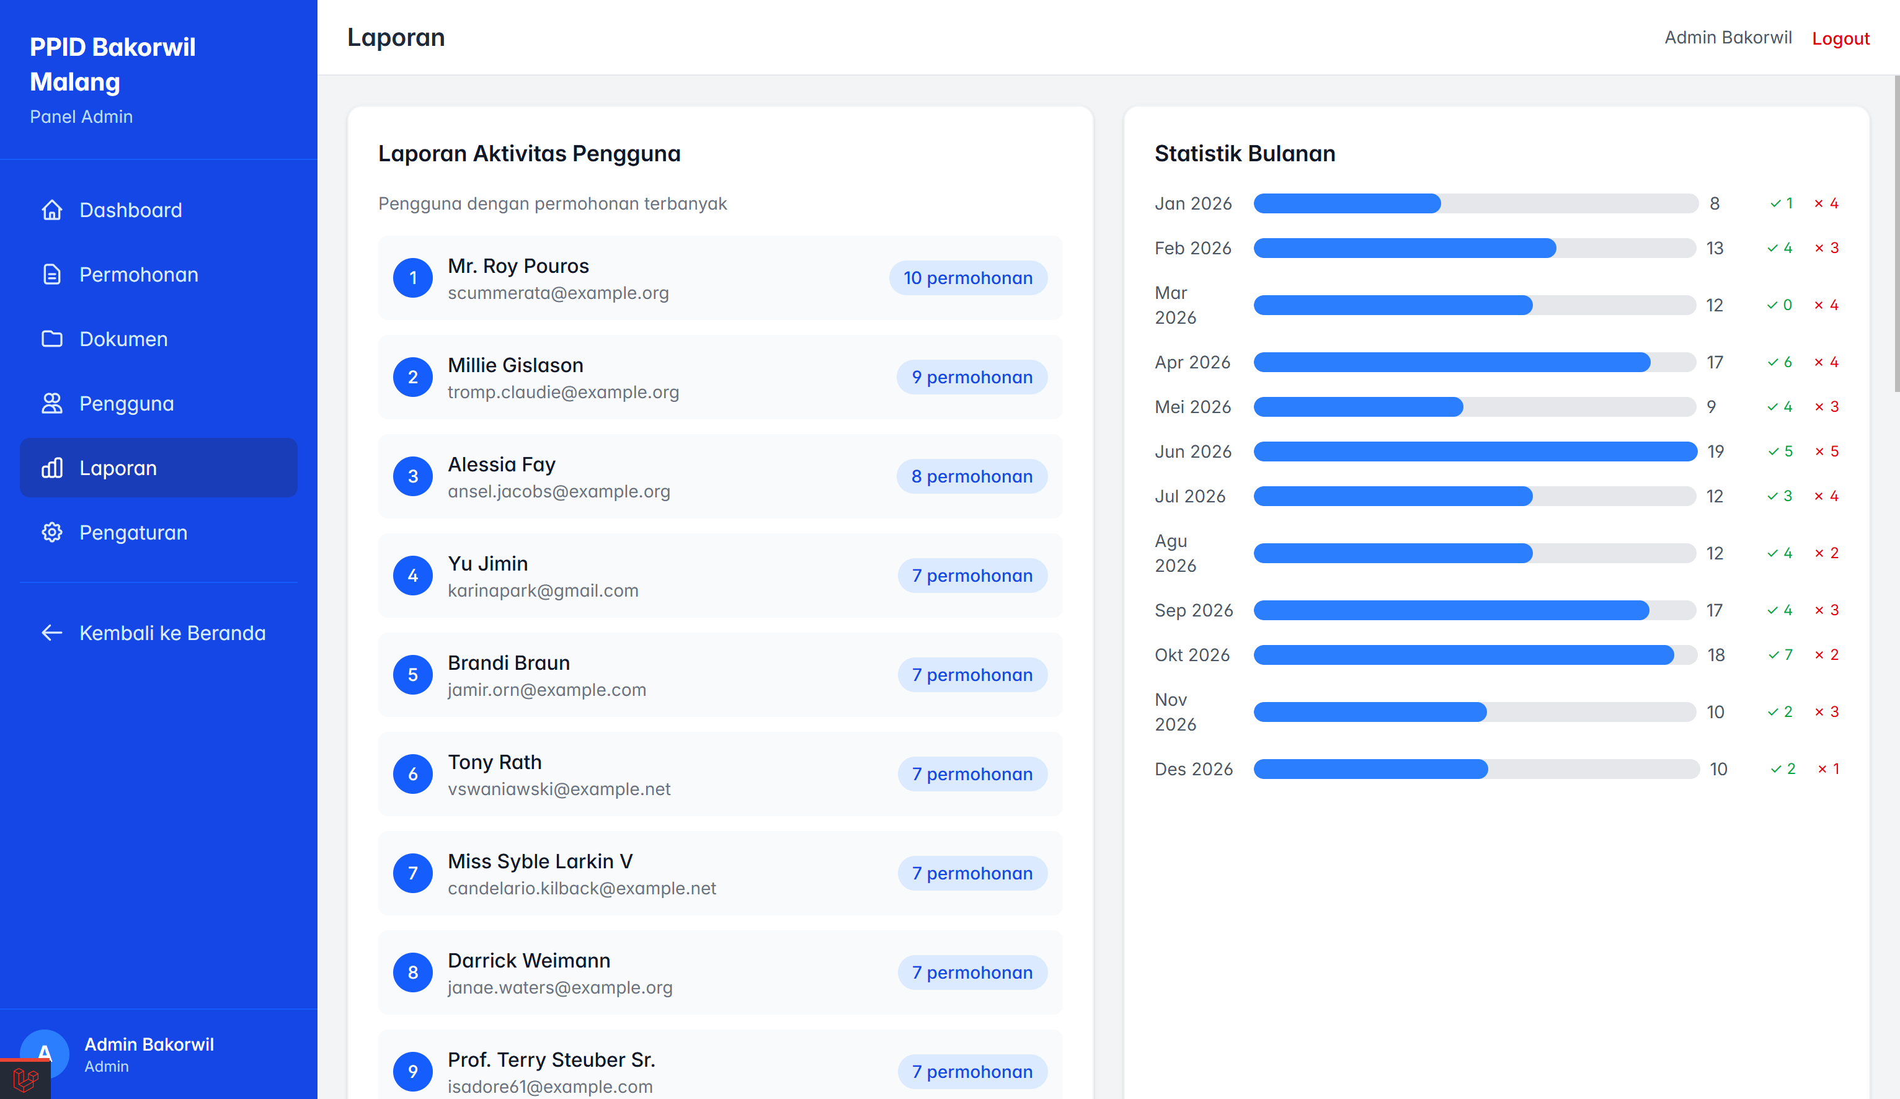Click Admin Bakorwil text in the header
Image resolution: width=1900 pixels, height=1099 pixels.
pos(1728,38)
